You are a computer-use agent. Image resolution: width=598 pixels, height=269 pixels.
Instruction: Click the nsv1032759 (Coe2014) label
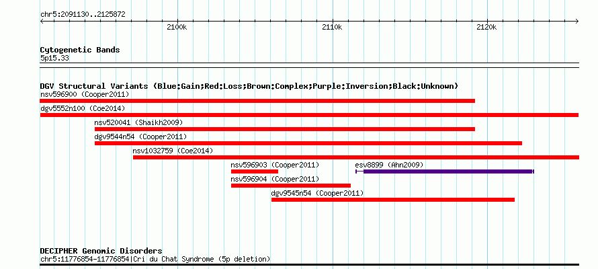pos(173,151)
